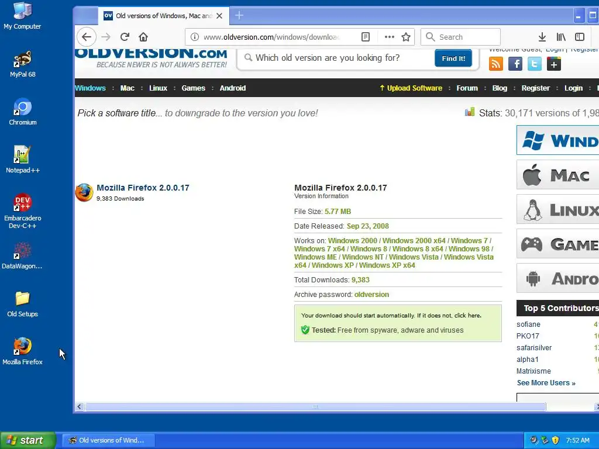Click the forward navigation arrow

click(x=106, y=37)
